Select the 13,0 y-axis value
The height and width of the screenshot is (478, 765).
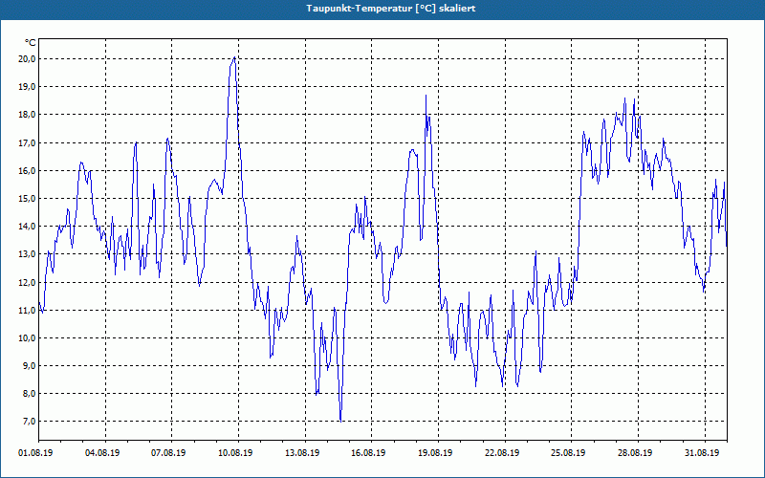click(28, 254)
